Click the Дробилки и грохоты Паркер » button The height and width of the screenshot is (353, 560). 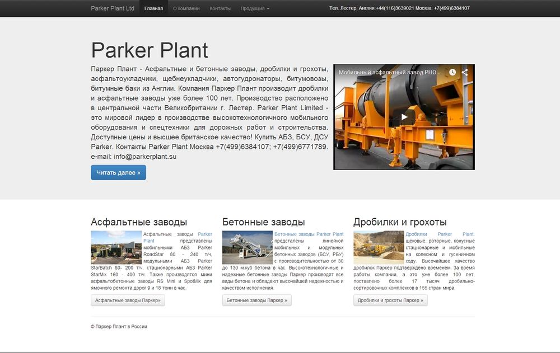pyautogui.click(x=390, y=300)
